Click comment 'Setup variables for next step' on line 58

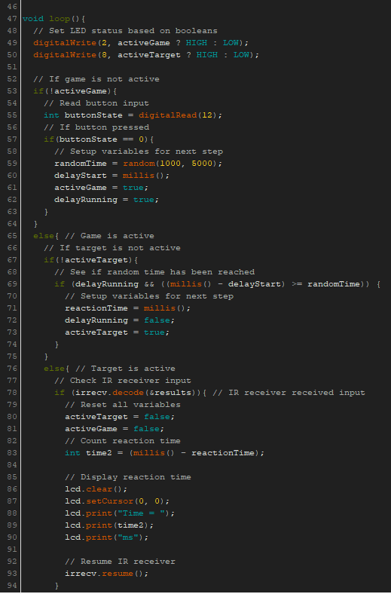(146, 152)
